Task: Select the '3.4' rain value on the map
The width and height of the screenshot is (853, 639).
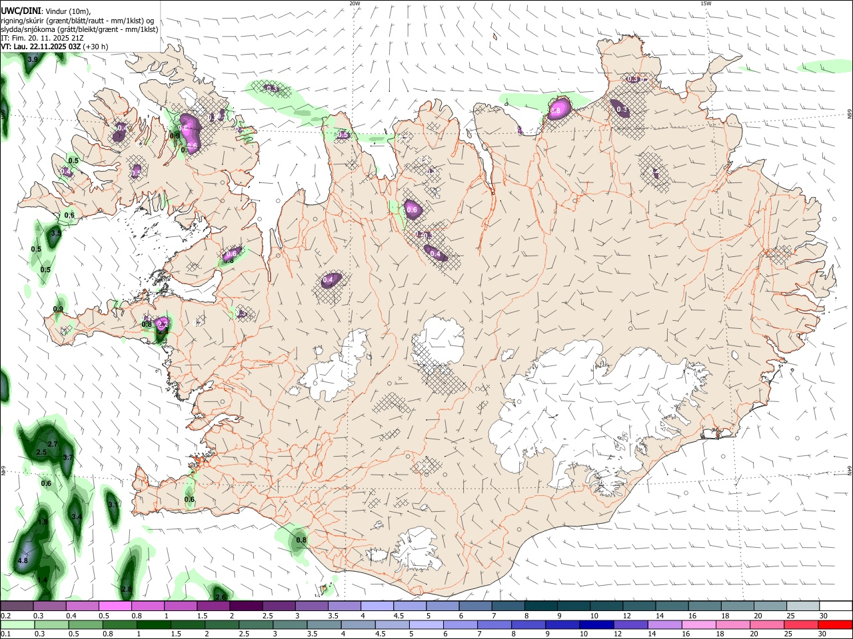Action: pyautogui.click(x=77, y=517)
